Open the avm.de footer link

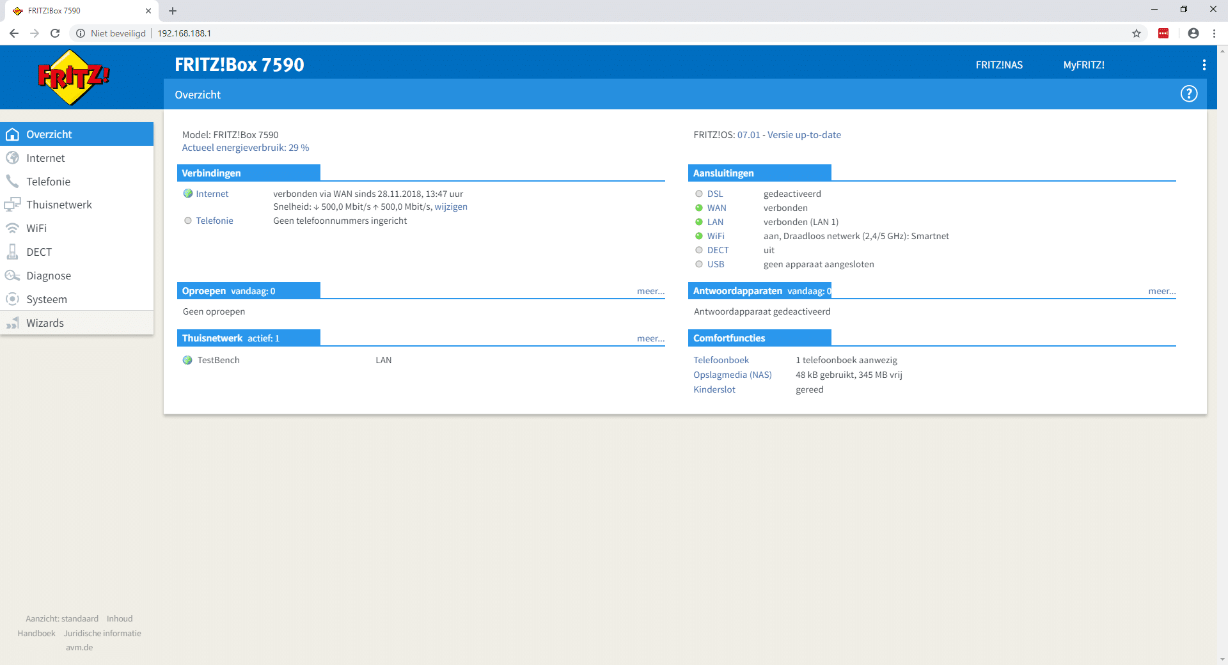click(x=79, y=647)
